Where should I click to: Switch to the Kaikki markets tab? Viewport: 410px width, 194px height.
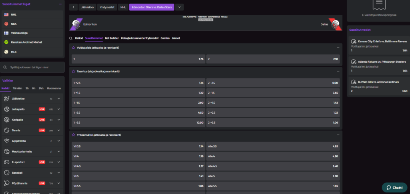(x=79, y=38)
